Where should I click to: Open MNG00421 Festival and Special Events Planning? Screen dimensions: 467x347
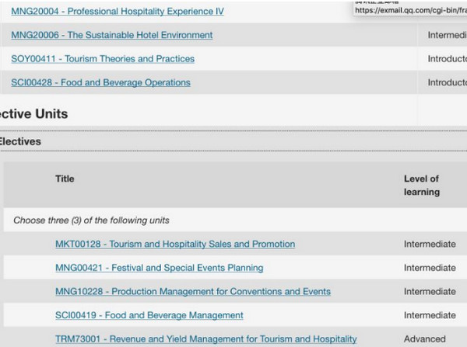click(159, 268)
